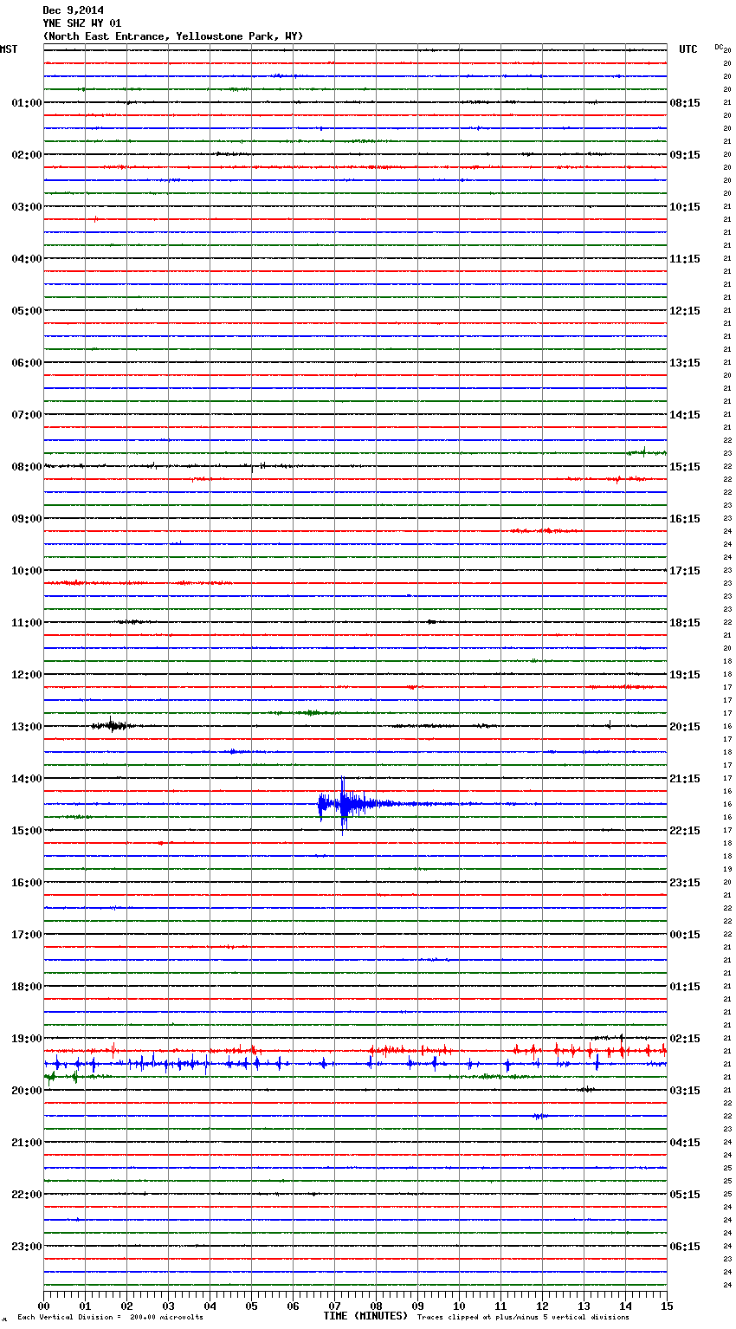Click the "MST" column header

(x=9, y=49)
